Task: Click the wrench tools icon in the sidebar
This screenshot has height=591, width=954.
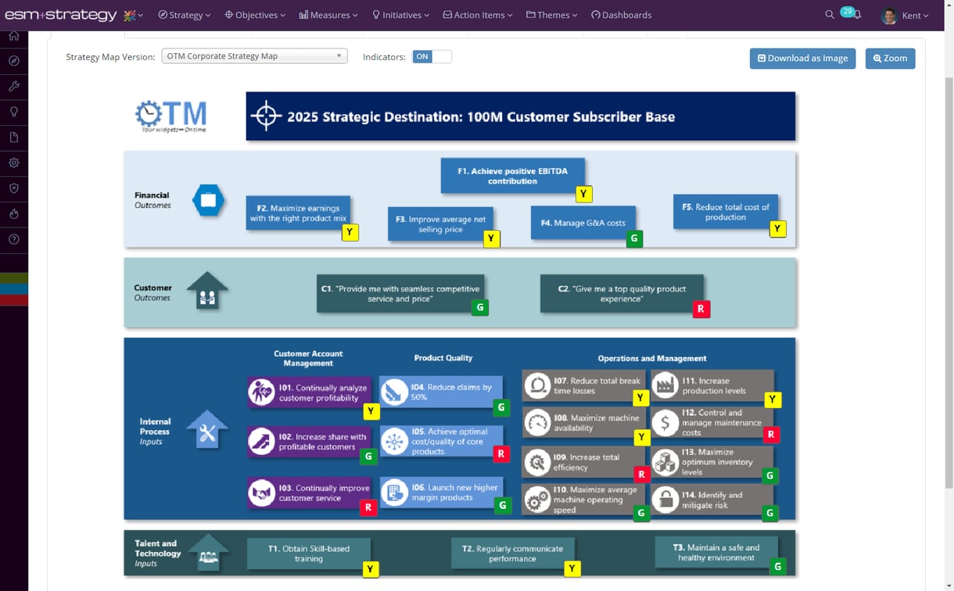Action: (x=13, y=86)
